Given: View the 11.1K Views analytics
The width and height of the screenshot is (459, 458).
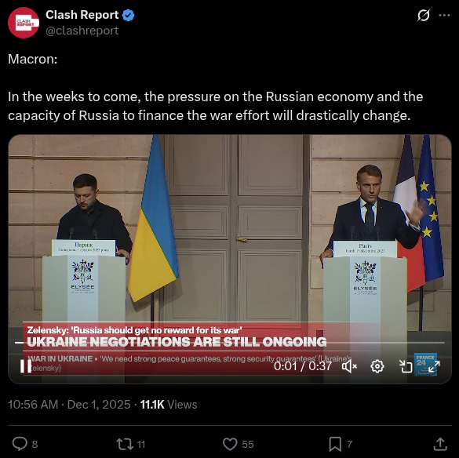Looking at the screenshot, I should pos(169,405).
